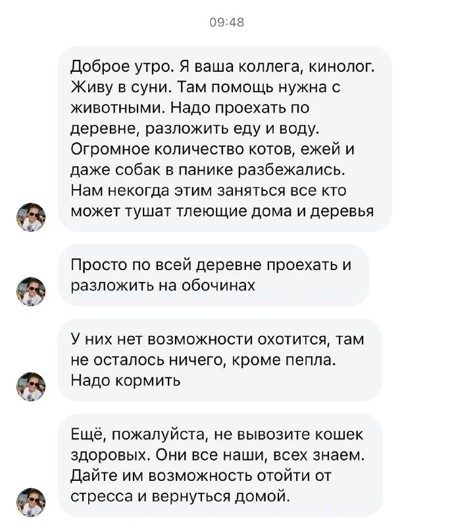Open the avatar next to 'разложить на обочинах' message
The width and height of the screenshot is (454, 527).
click(x=31, y=291)
